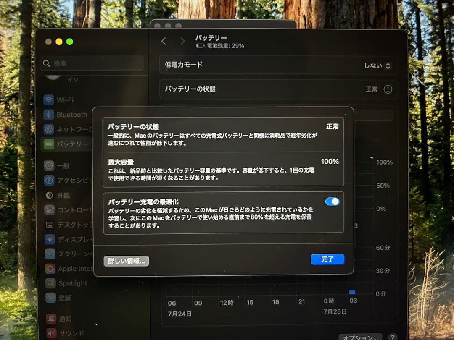Open notifications settings bell icon

pyautogui.click(x=51, y=319)
